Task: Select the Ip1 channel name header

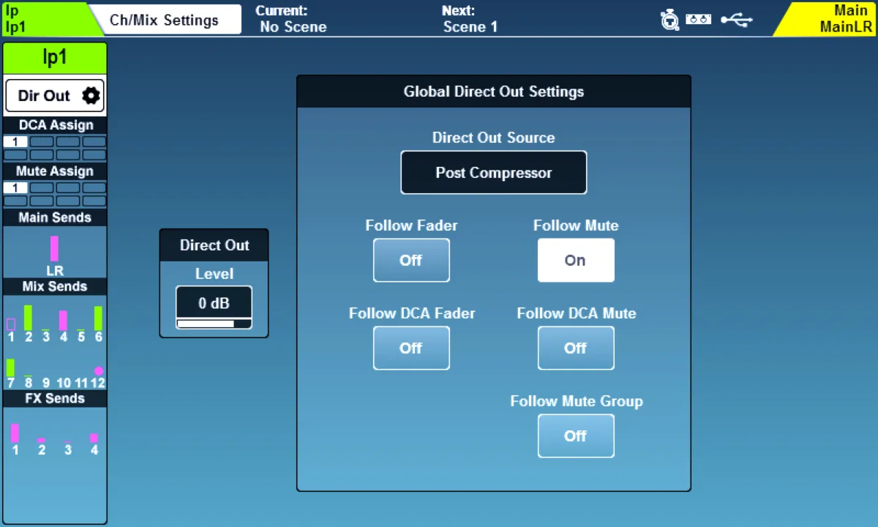Action: [55, 58]
